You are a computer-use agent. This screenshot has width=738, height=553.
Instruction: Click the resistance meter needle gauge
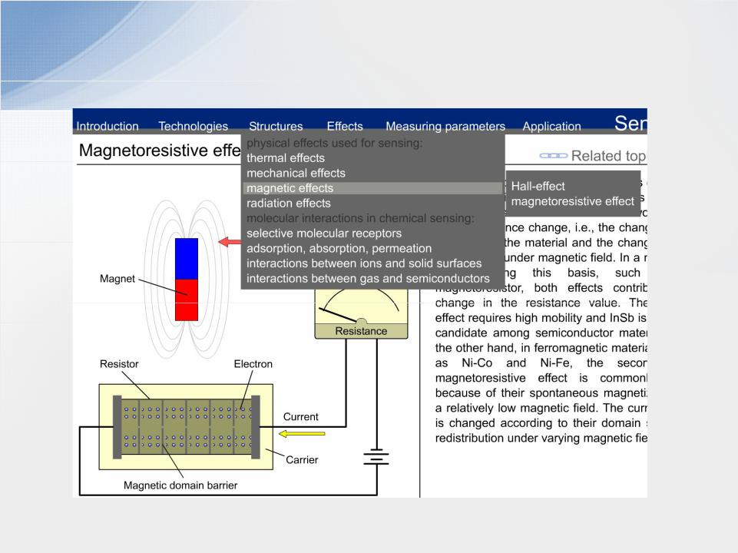coord(361,306)
